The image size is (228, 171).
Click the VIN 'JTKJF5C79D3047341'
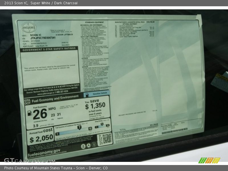pos(43,38)
